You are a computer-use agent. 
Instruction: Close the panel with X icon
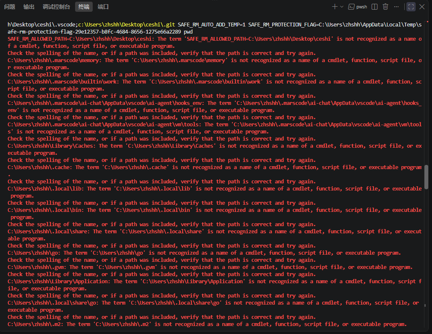tap(422, 7)
